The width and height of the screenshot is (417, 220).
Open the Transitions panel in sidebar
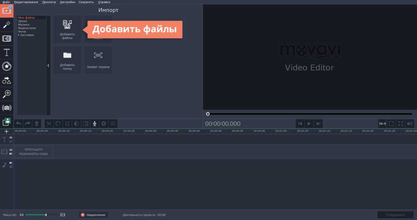tap(7, 39)
